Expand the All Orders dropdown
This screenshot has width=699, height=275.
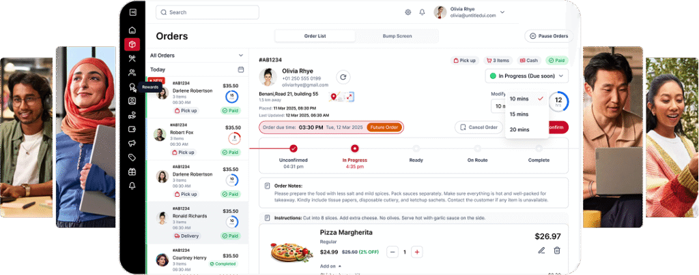pyautogui.click(x=197, y=56)
